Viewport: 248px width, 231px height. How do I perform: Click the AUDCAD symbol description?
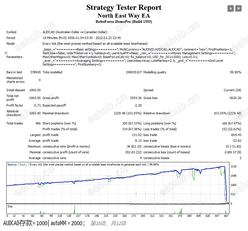coord(75,32)
